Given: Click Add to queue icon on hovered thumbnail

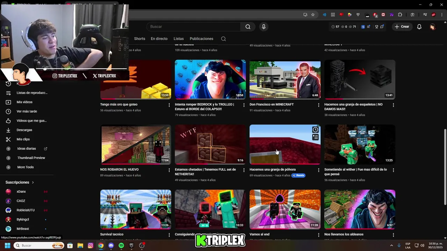Looking at the screenshot, I should tap(315, 137).
